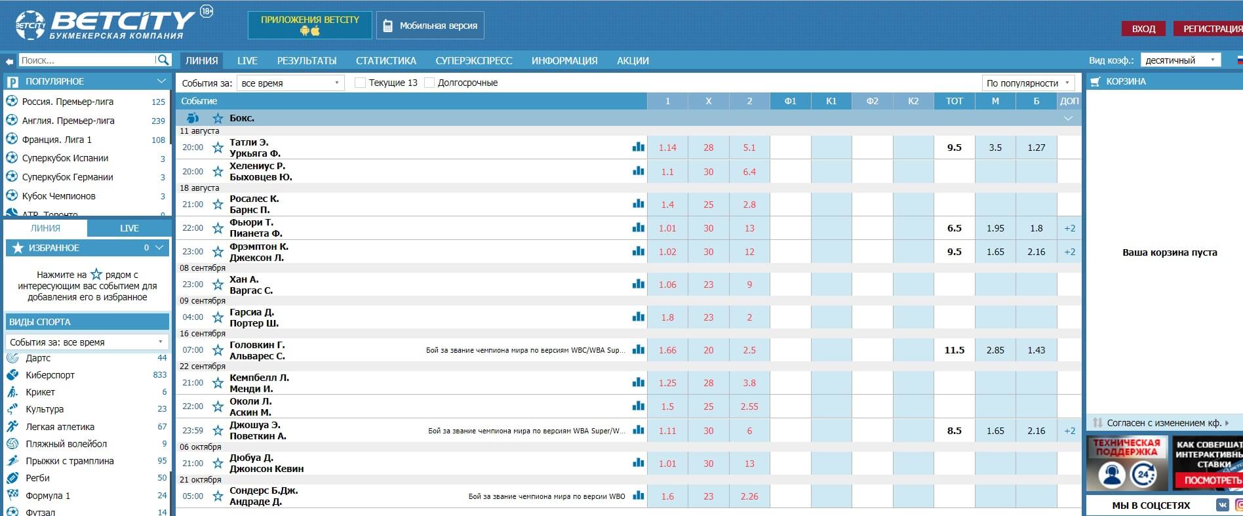Add Татли–Уркьяга fight to favorites star
Viewport: 1243px width, 516px height.
click(218, 148)
